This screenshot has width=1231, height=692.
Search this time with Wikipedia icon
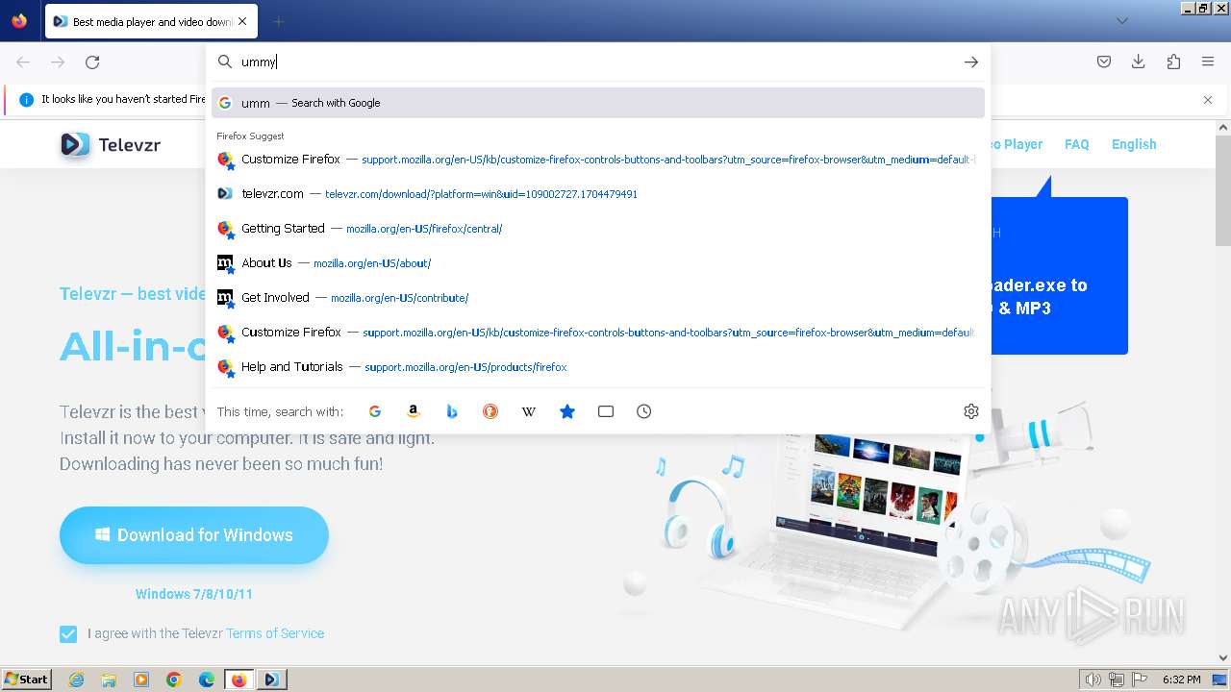(x=529, y=411)
